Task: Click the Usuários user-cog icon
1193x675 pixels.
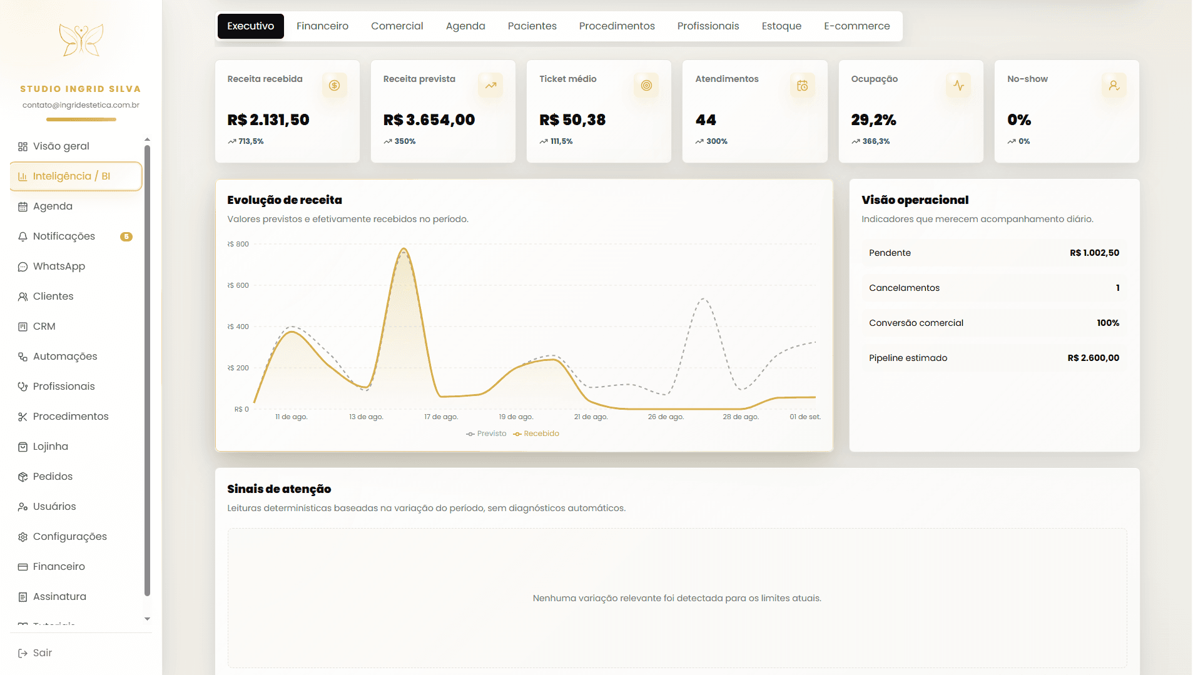Action: 23,507
